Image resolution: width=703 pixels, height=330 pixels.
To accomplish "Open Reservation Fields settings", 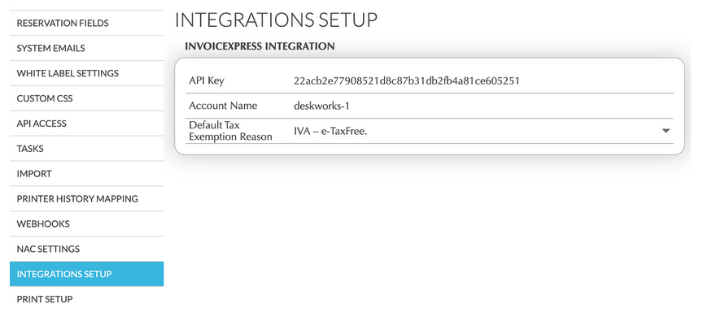I will [86, 23].
